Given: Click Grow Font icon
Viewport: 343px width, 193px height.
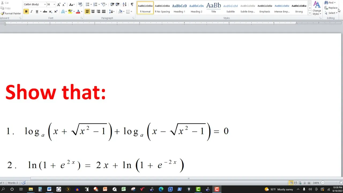Looking at the screenshot, I should tap(59, 5).
